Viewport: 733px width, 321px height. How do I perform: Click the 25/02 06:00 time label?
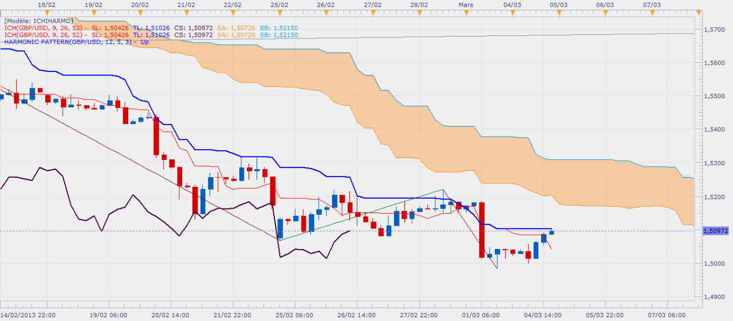(295, 315)
